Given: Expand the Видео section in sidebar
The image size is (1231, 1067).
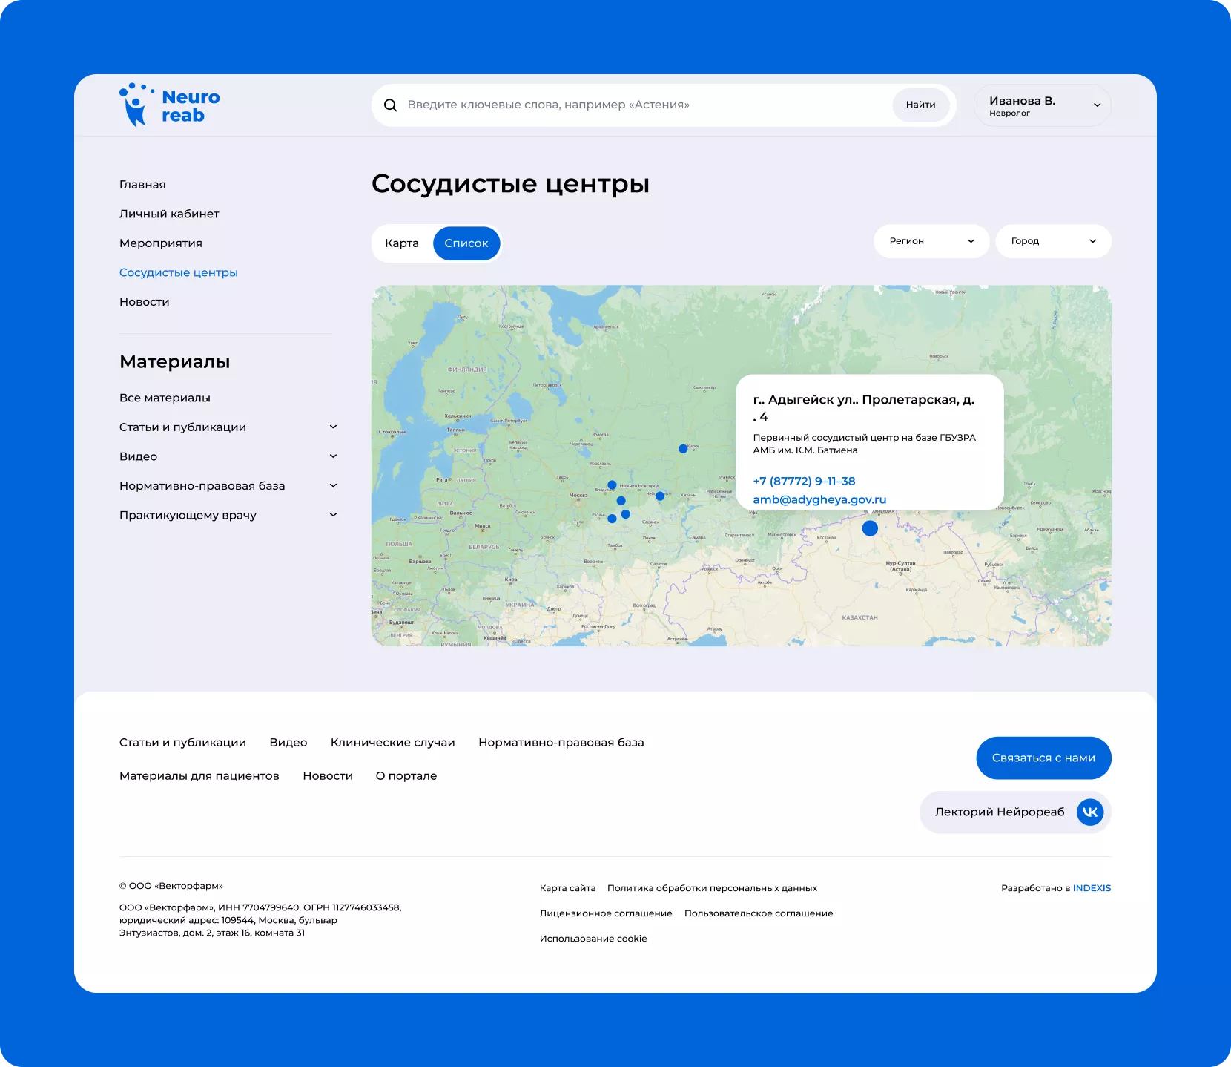Looking at the screenshot, I should coord(228,456).
